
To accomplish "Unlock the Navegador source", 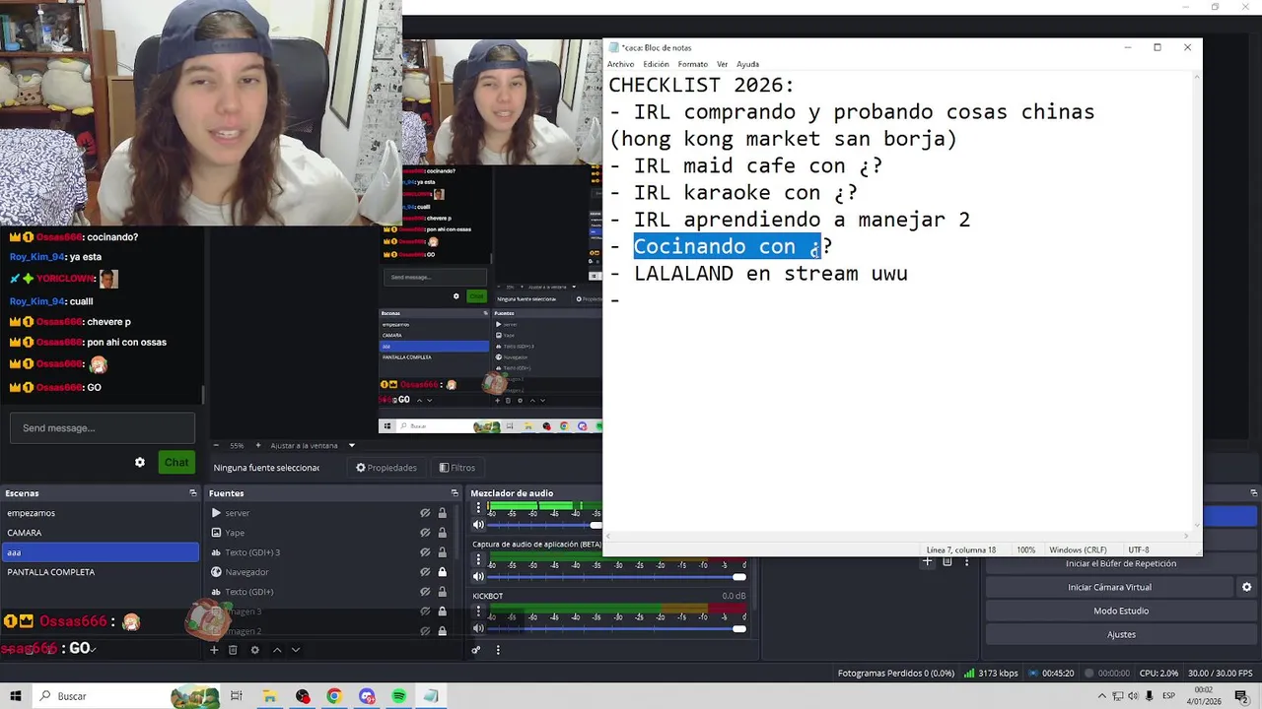I will click(x=443, y=572).
